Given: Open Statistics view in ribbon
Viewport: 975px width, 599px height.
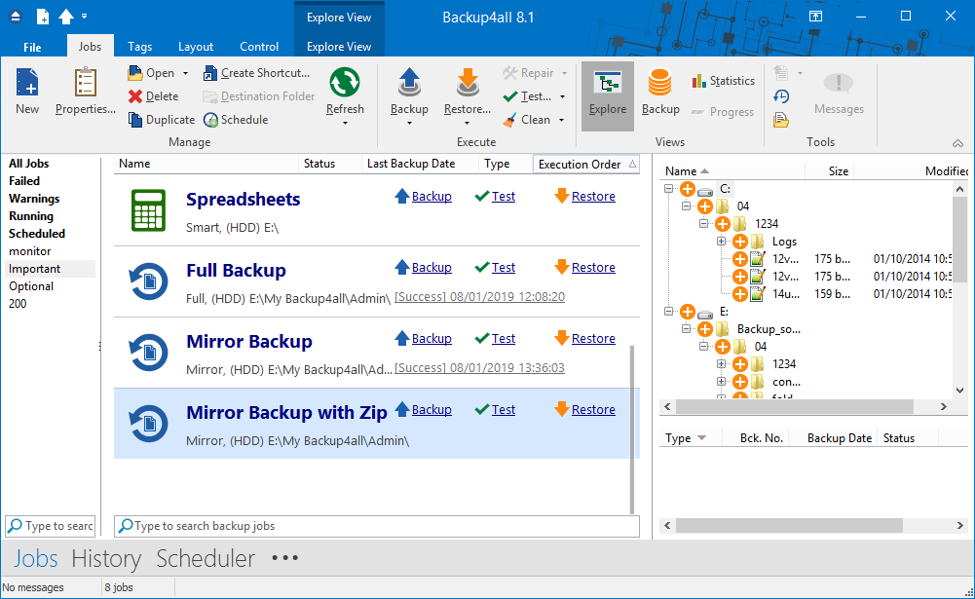Looking at the screenshot, I should (723, 81).
